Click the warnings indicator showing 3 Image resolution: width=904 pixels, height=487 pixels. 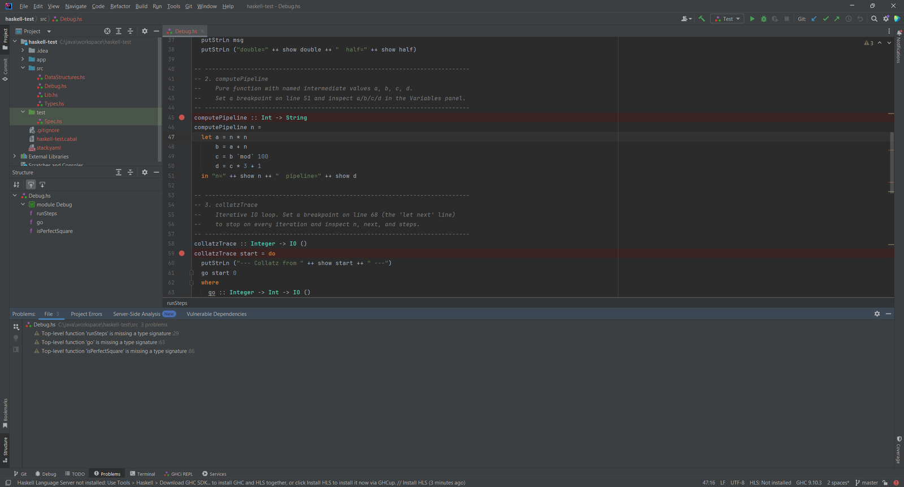pyautogui.click(x=869, y=43)
